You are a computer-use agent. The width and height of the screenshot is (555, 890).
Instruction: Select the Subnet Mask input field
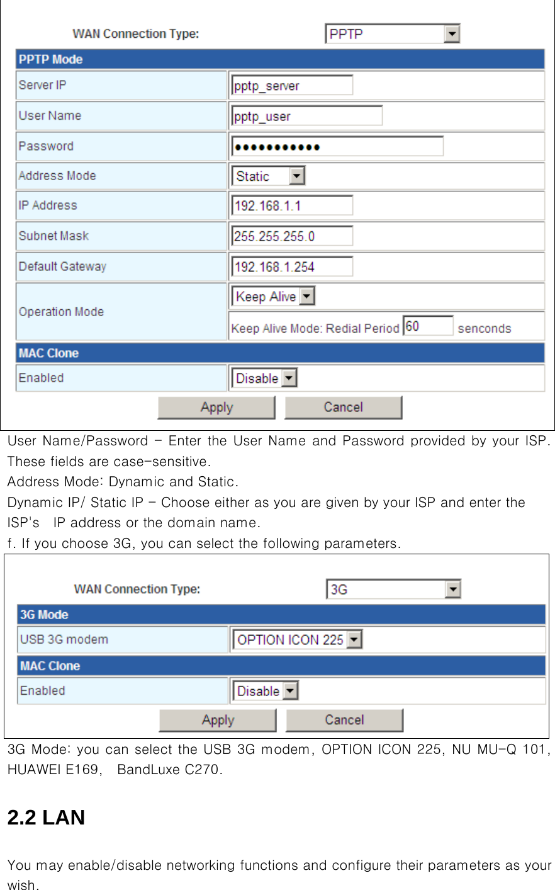[x=292, y=237]
